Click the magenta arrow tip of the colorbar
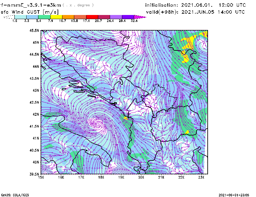The image size is (256, 197). pyautogui.click(x=140, y=17)
